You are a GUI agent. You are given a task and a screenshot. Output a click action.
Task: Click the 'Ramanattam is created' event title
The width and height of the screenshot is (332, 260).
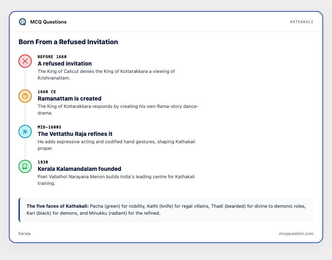coord(69,98)
